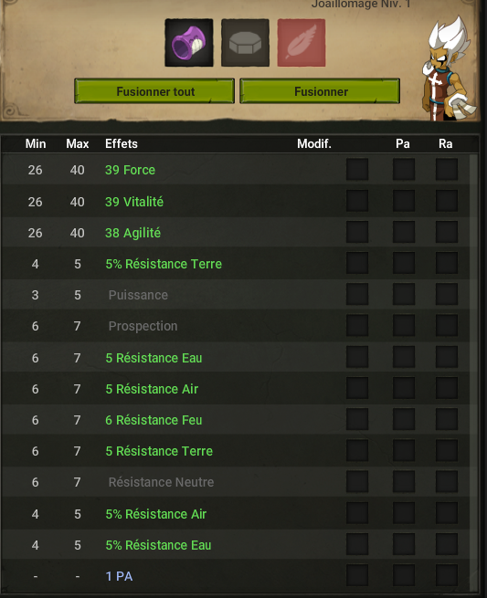
Task: Click the Ra slot for 1 PA row
Action: click(447, 575)
